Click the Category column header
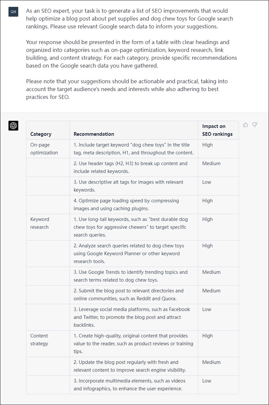 coord(41,134)
